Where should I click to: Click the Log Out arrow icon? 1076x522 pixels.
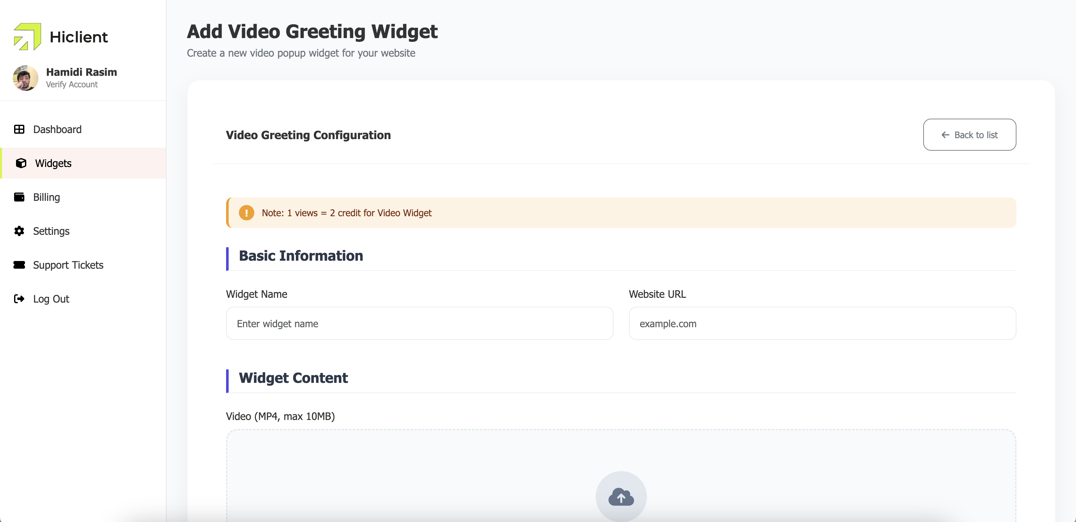coord(19,299)
